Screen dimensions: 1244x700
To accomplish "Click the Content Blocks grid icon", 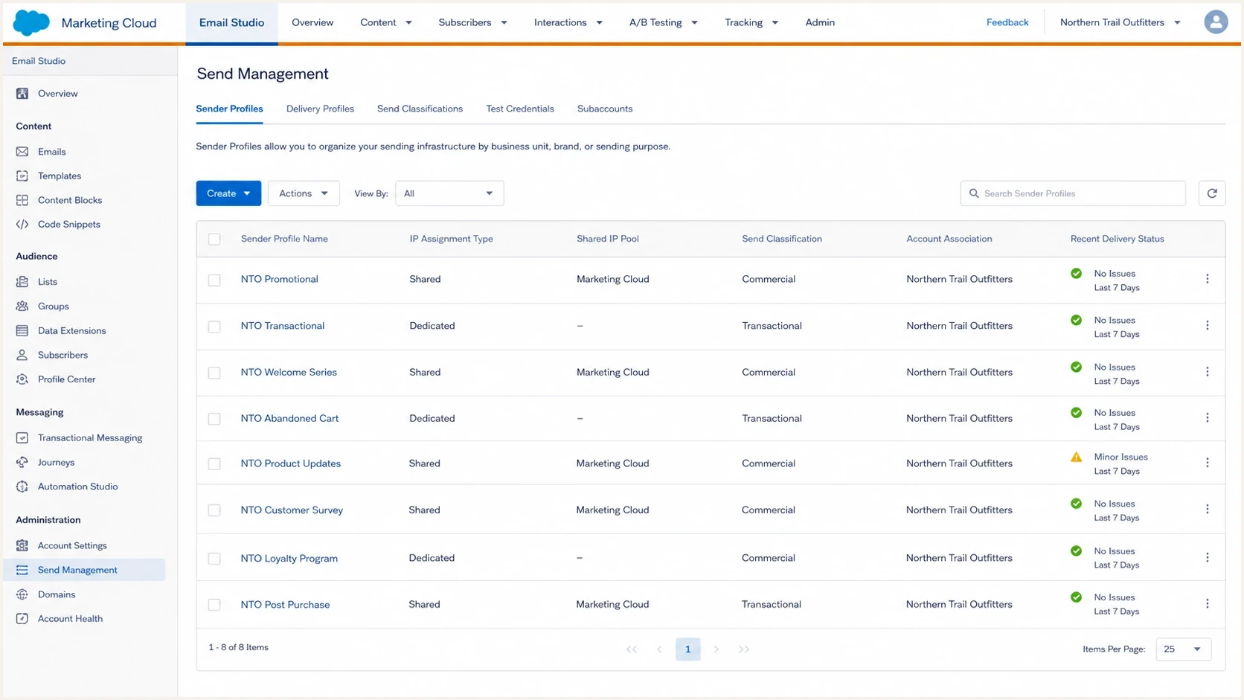I will coord(22,200).
